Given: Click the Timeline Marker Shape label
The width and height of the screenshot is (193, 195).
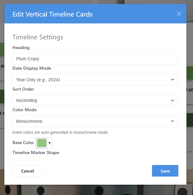Looking at the screenshot, I should [36, 152].
